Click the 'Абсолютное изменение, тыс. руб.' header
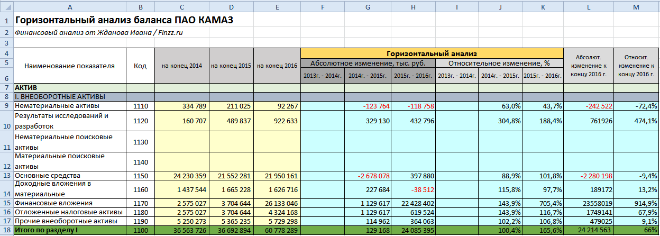660x236 pixels. pyautogui.click(x=368, y=63)
